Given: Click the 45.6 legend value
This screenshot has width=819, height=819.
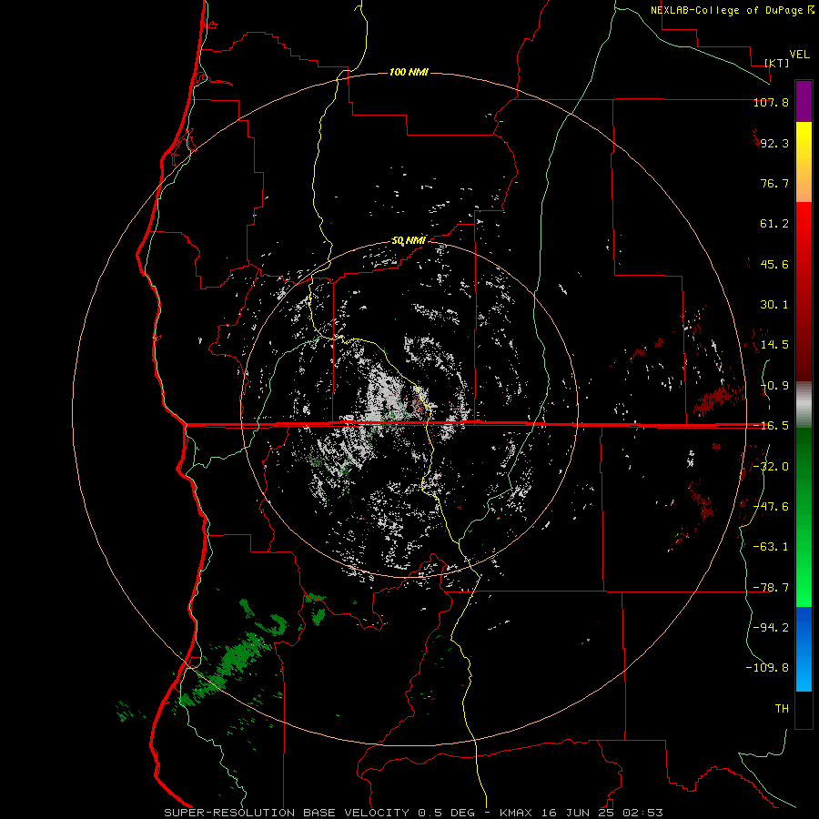Looking at the screenshot, I should point(774,264).
